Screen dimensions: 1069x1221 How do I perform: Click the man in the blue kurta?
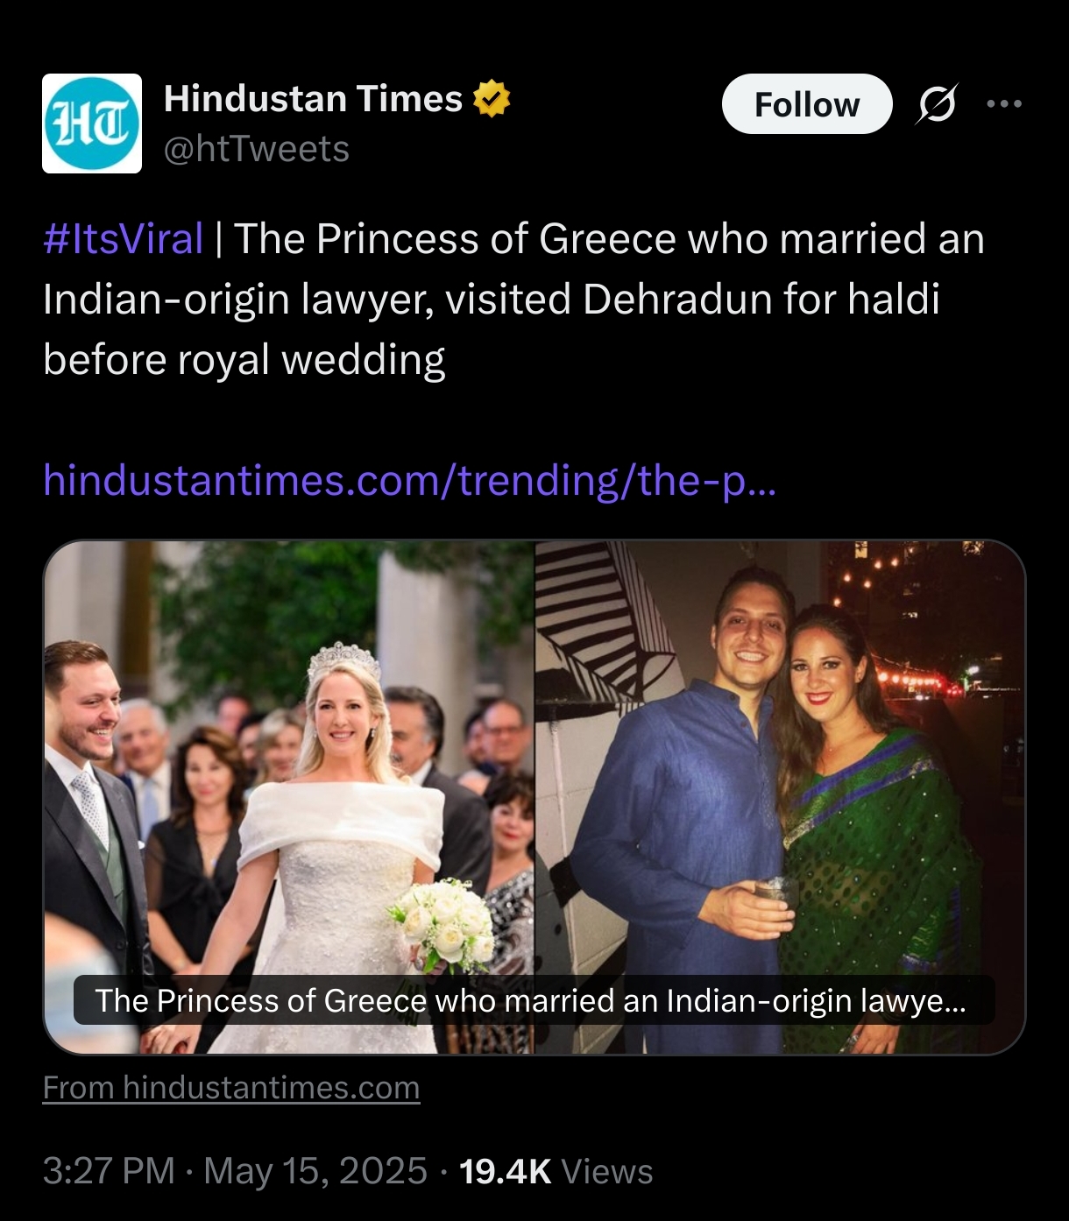[x=683, y=806]
